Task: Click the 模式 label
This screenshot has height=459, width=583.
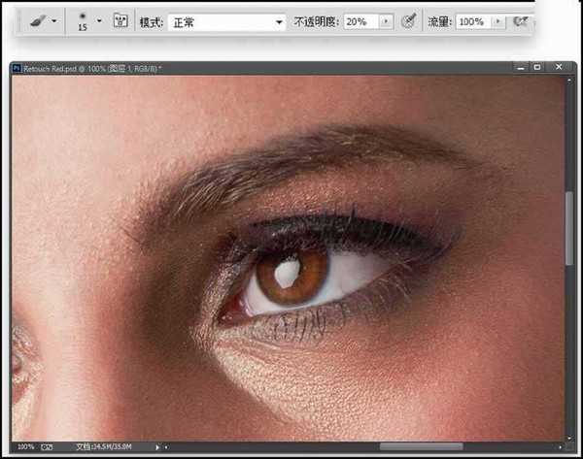Action: pos(151,22)
